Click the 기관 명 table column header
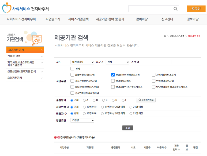 click(x=90, y=147)
